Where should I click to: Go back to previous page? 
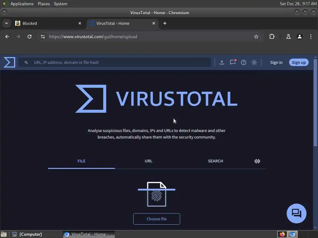tap(7, 37)
